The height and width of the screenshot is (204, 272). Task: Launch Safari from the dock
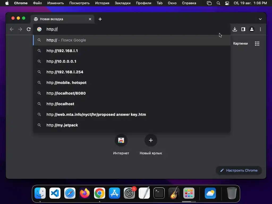click(70, 193)
